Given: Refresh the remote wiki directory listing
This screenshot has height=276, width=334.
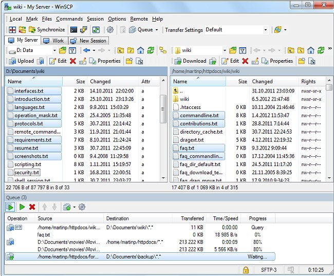Looking at the screenshot, I should click(x=321, y=50).
